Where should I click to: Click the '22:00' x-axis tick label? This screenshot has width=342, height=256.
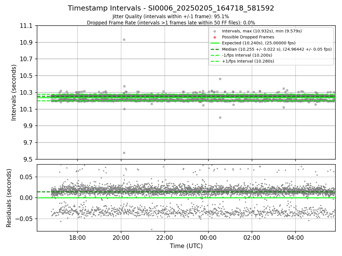164,237
